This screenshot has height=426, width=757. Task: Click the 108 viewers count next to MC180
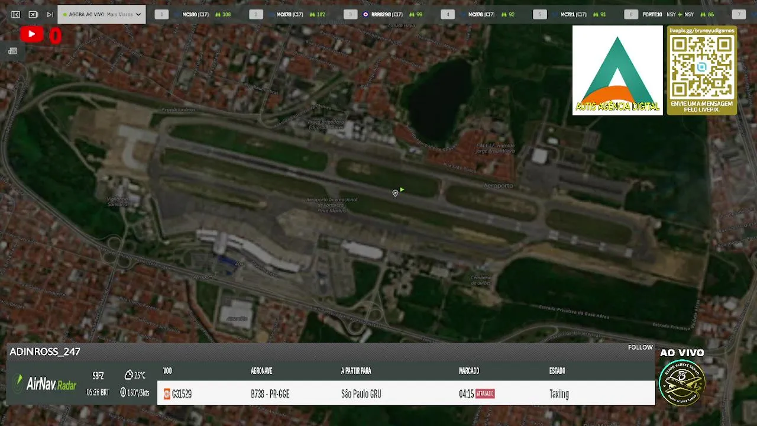[x=223, y=14]
